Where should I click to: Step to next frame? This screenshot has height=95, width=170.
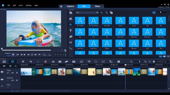[x=25, y=55]
